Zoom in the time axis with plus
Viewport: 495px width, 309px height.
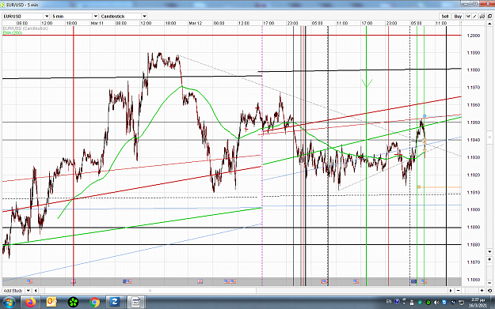coord(482,291)
